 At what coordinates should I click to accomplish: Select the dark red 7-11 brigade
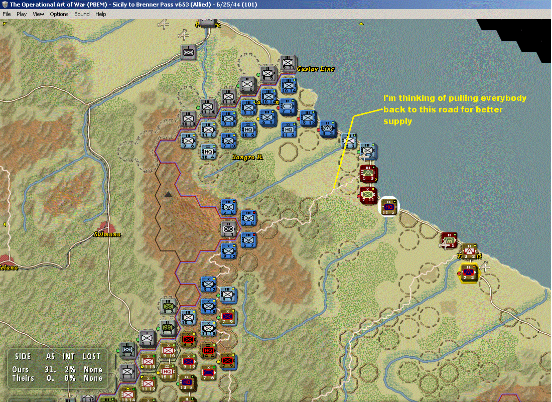click(x=368, y=195)
